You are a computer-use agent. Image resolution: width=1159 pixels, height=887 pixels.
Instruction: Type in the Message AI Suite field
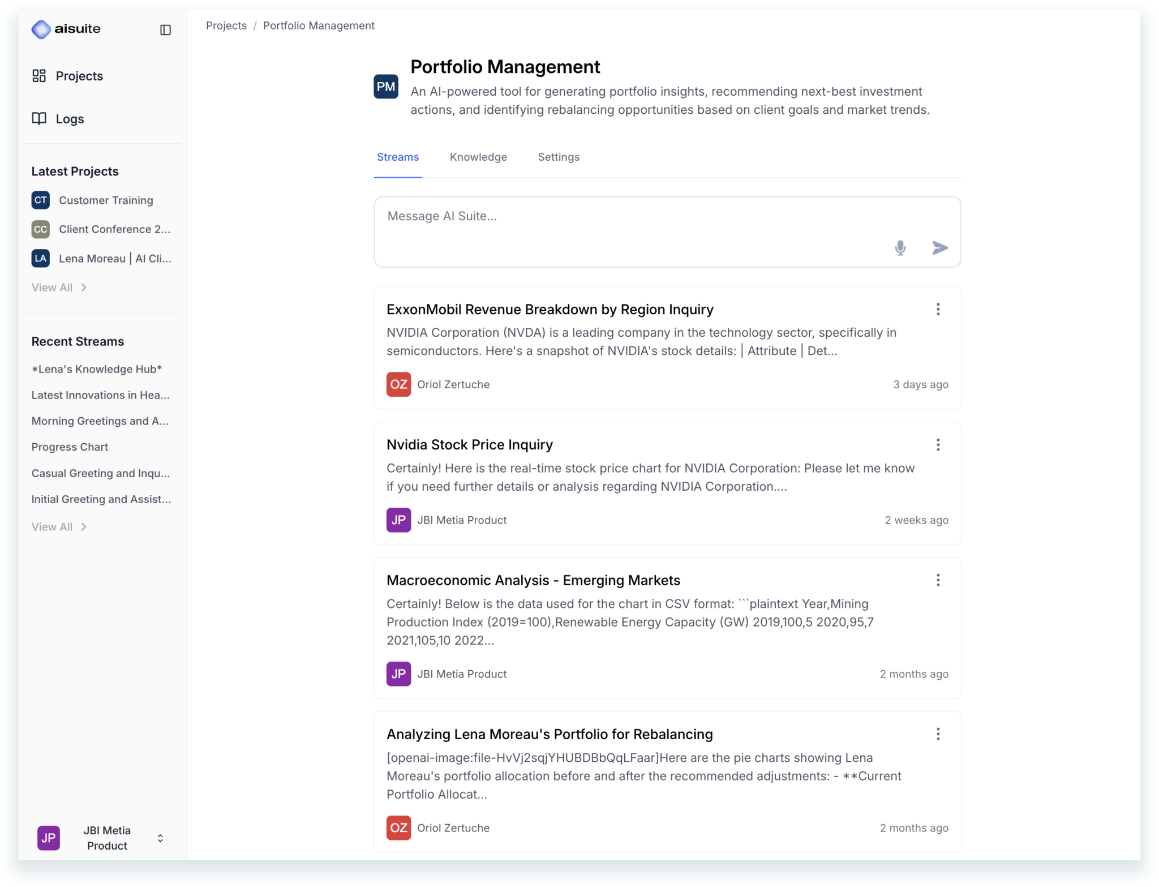[623, 217]
